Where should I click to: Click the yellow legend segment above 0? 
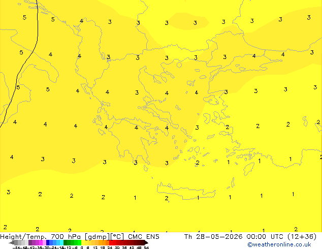tap(83, 242)
